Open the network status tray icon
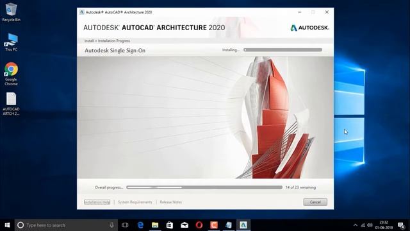Screen dimensions: 410x231 pos(363,225)
